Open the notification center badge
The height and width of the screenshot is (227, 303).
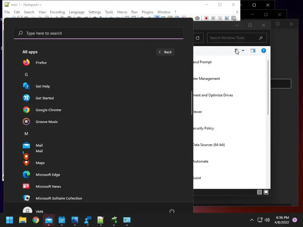pyautogui.click(x=295, y=220)
